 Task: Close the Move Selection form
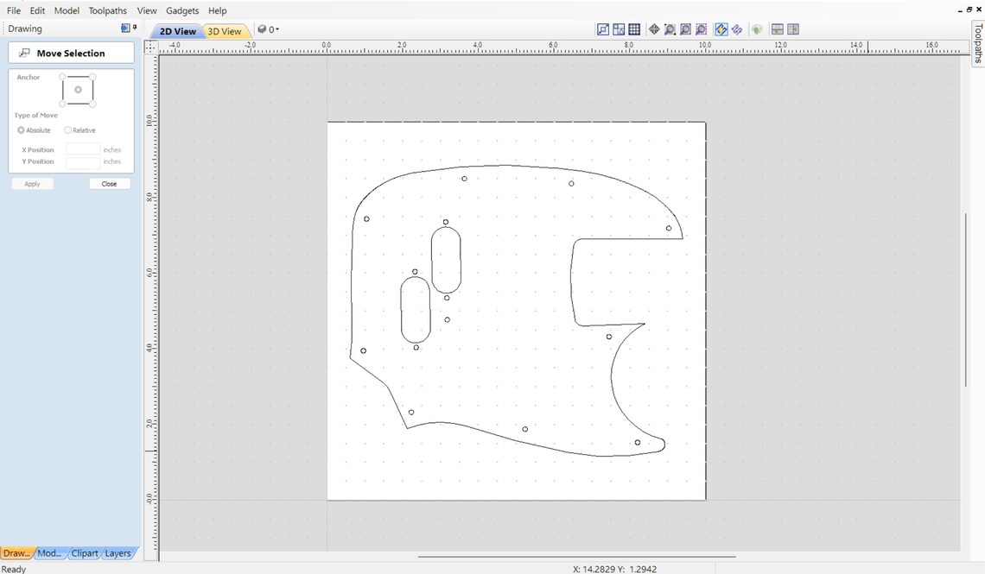109,183
